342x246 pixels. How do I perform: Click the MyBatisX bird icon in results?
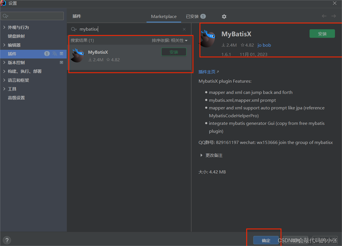(77, 55)
